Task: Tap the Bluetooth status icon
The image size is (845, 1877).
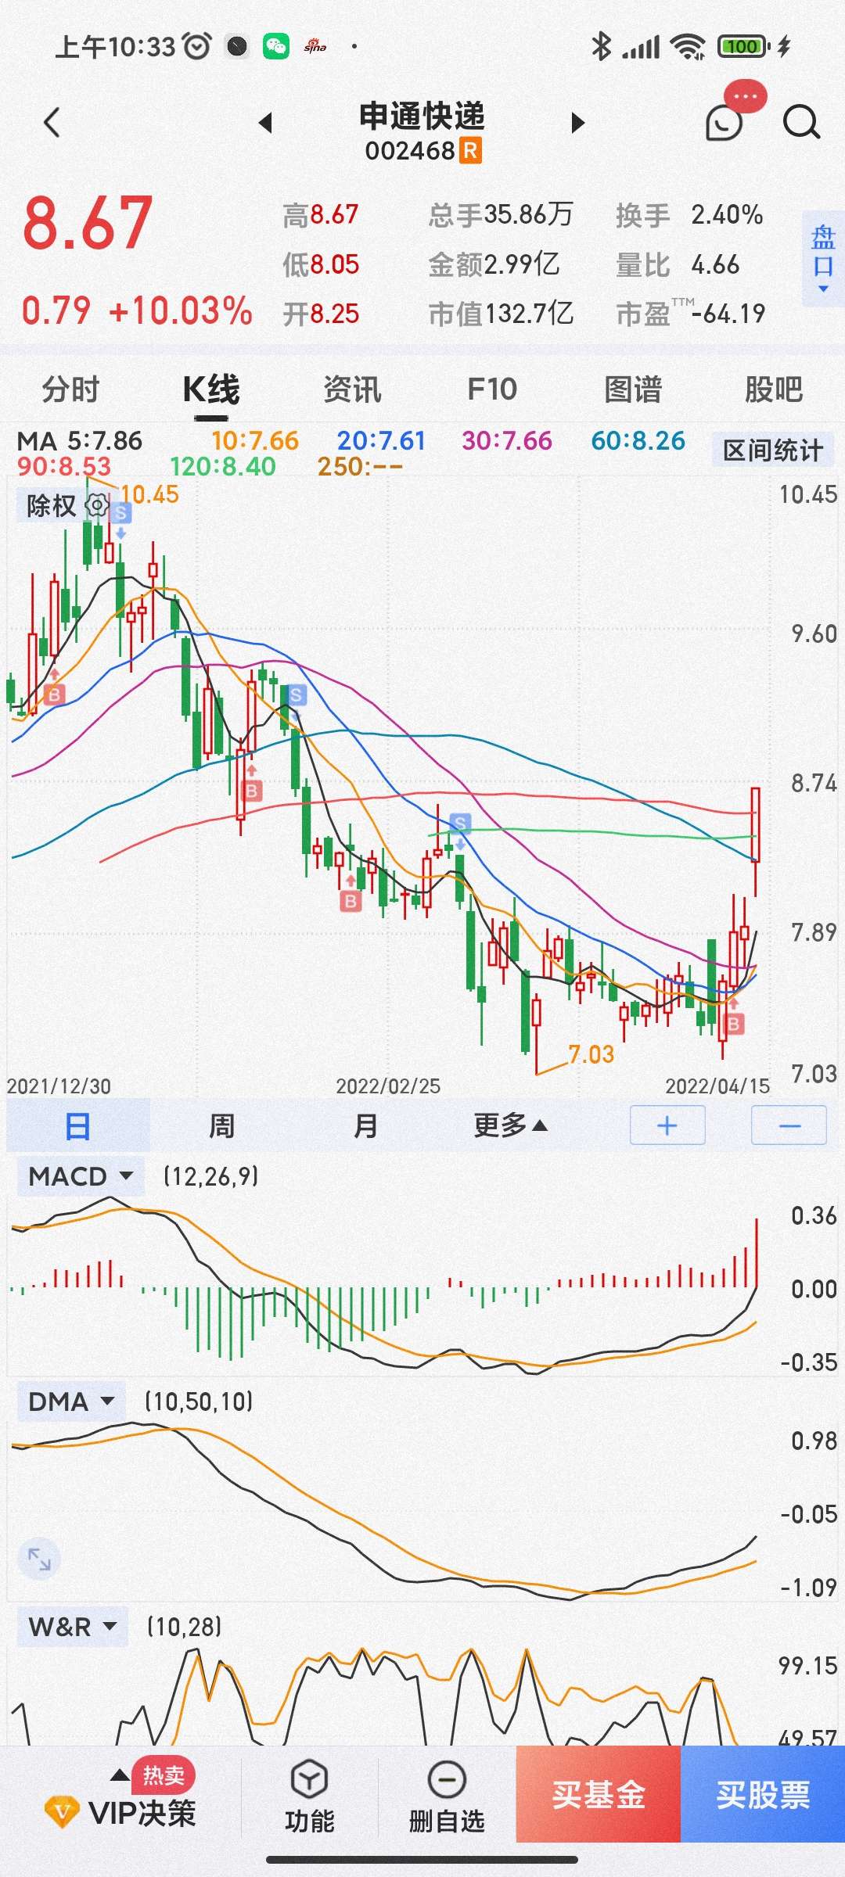Action: tap(601, 47)
